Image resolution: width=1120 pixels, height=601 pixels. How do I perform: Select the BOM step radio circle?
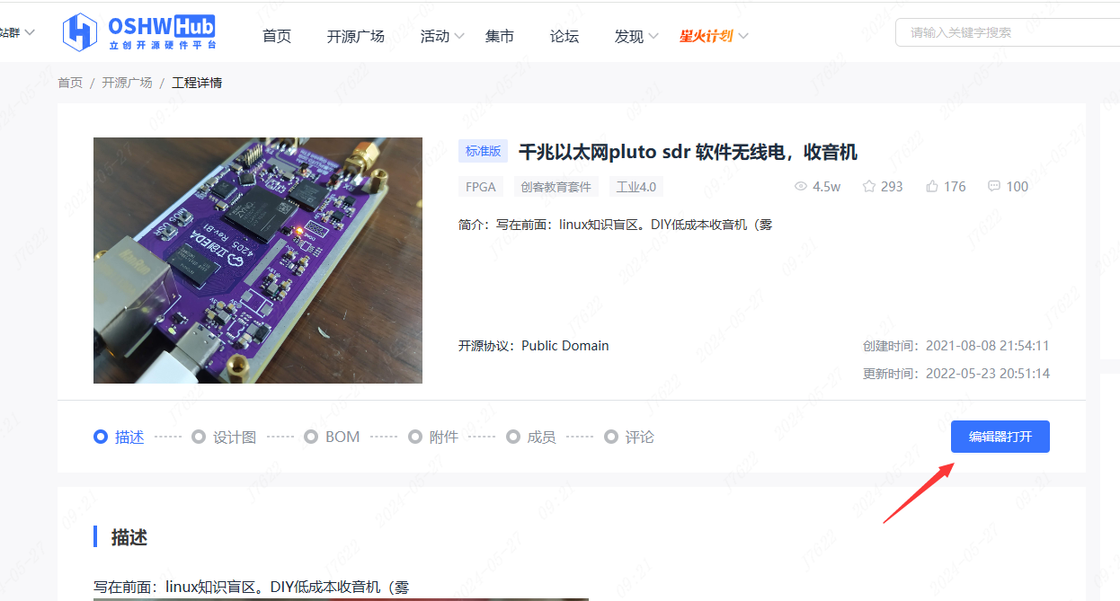tap(311, 437)
